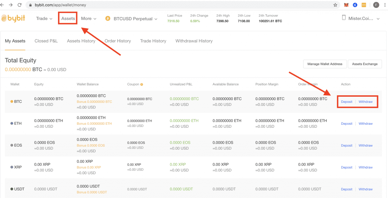The width and height of the screenshot is (388, 198).
Task: Open the Mister.Coi... account dropdown
Action: [x=364, y=18]
